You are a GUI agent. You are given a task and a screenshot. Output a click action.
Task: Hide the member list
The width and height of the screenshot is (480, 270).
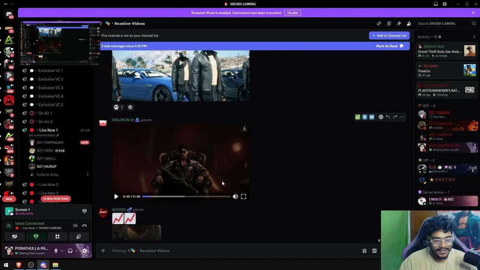click(409, 23)
